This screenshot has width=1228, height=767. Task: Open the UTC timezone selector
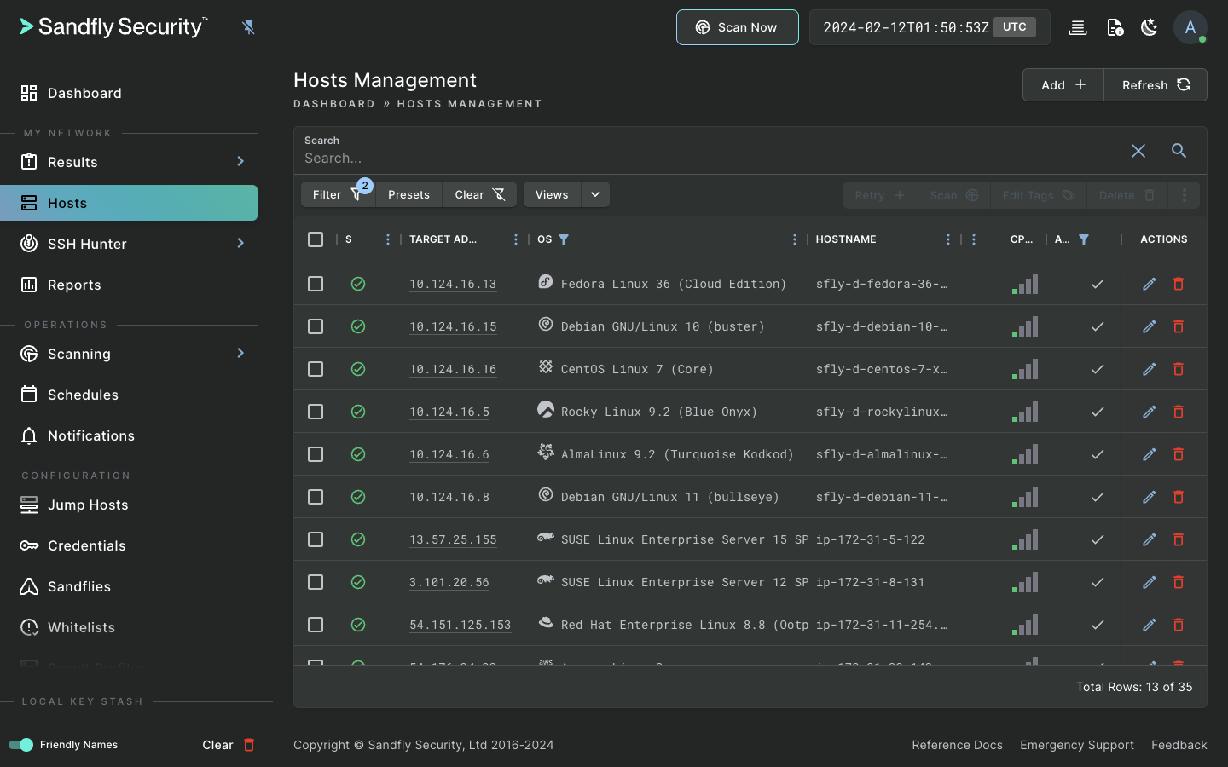1015,27
